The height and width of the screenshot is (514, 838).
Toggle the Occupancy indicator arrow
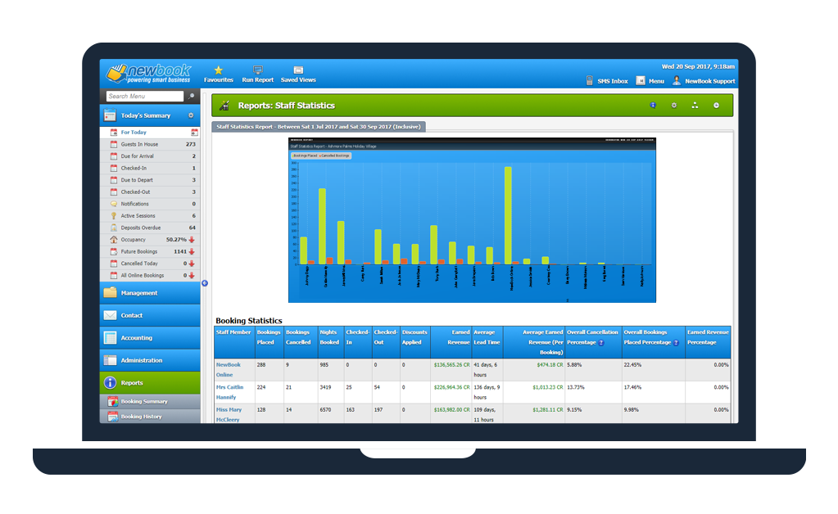(191, 239)
